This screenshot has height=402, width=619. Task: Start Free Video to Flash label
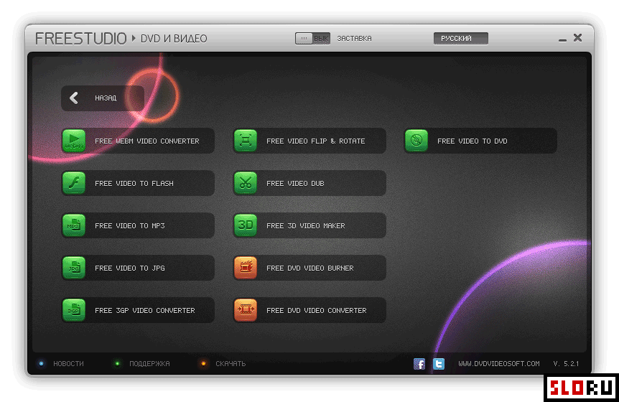[x=134, y=184]
